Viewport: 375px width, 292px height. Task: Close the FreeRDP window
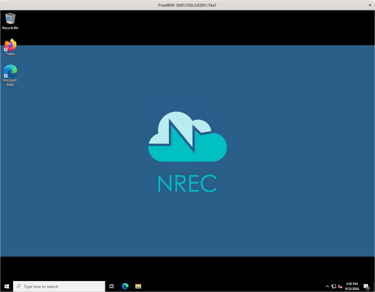tap(369, 5)
